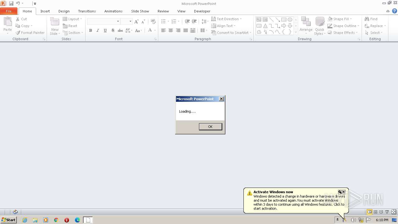Open the Developer tab
This screenshot has height=224, width=398.
(x=202, y=11)
